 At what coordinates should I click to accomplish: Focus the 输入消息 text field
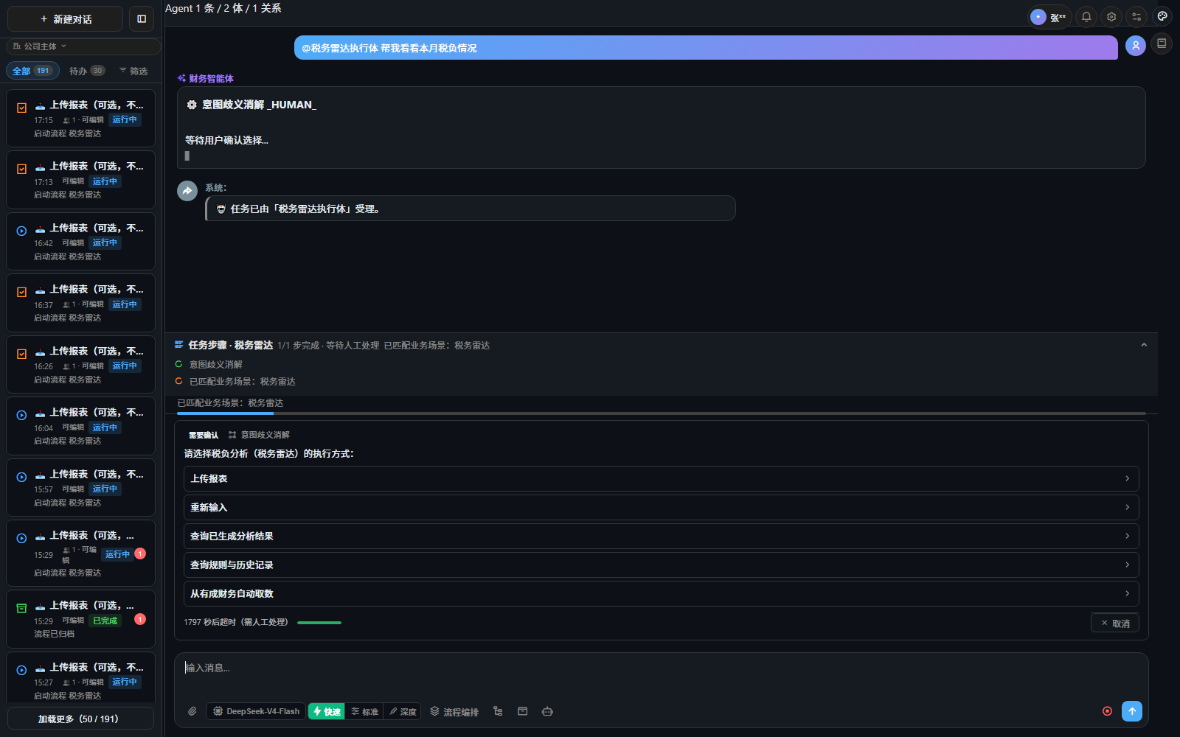click(x=661, y=674)
